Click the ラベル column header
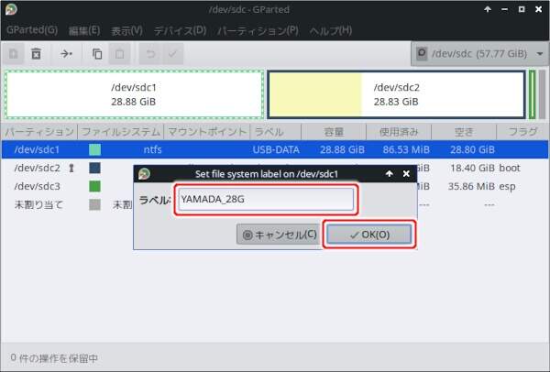 pyautogui.click(x=276, y=132)
